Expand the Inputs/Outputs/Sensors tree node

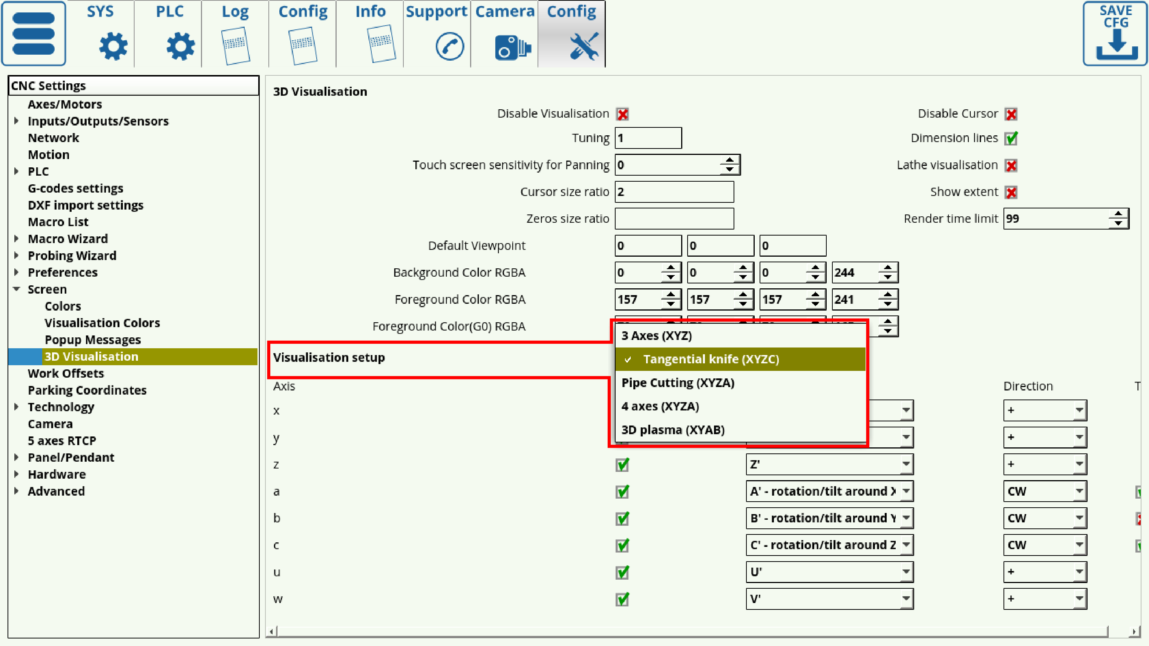[17, 121]
